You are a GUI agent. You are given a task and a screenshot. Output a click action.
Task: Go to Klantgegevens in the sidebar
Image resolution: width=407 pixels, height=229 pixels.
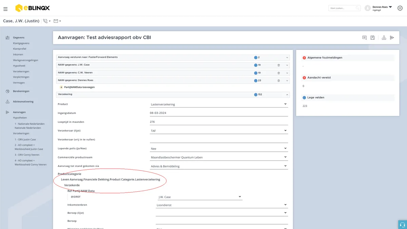pyautogui.click(x=21, y=43)
